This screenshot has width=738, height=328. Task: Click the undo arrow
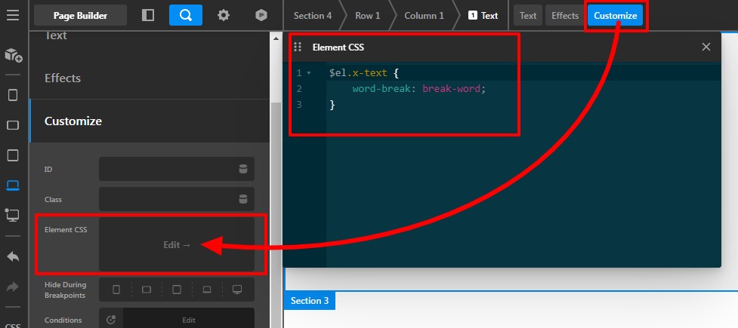click(13, 256)
